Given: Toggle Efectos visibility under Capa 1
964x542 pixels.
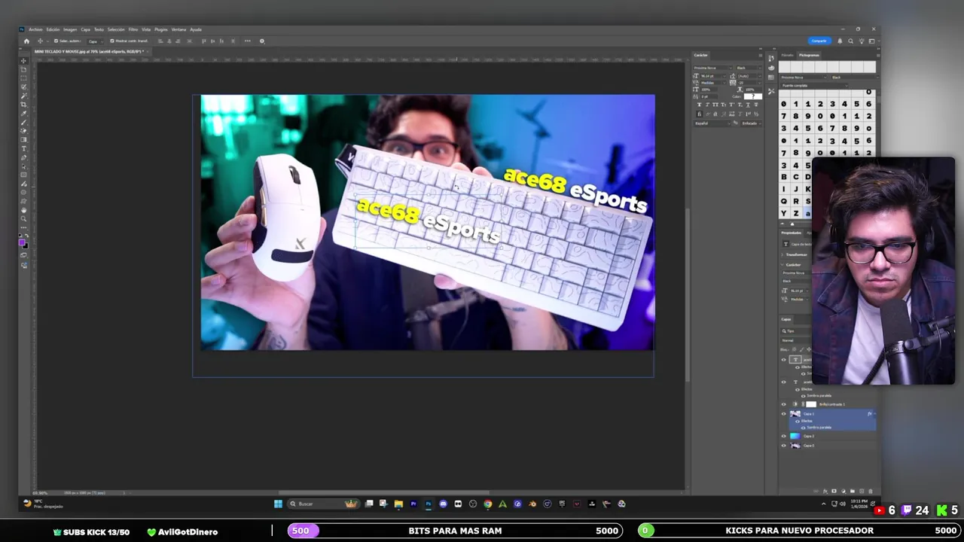Looking at the screenshot, I should (798, 421).
